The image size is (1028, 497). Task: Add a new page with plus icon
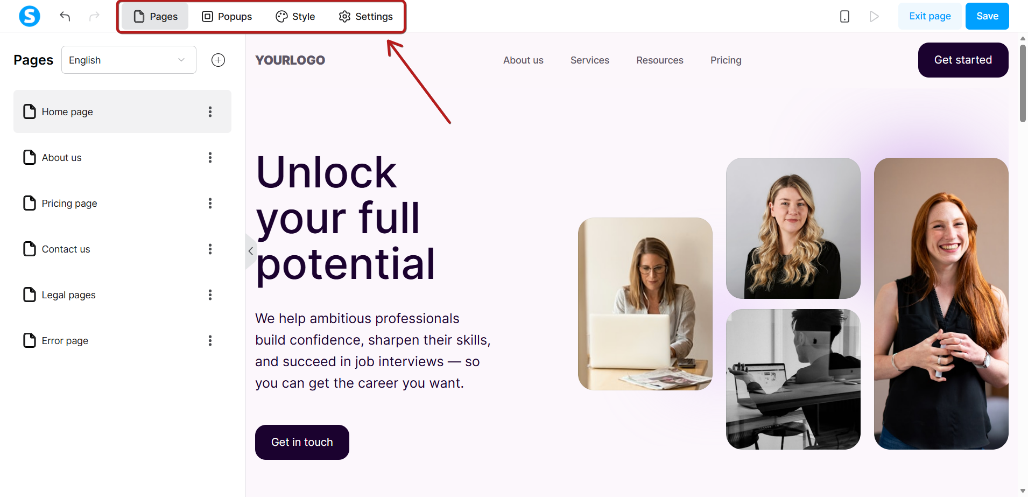click(x=218, y=60)
